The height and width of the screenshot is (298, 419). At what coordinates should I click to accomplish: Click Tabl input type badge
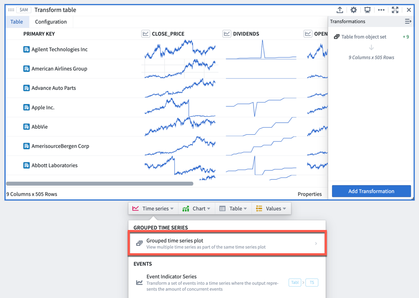pyautogui.click(x=295, y=283)
